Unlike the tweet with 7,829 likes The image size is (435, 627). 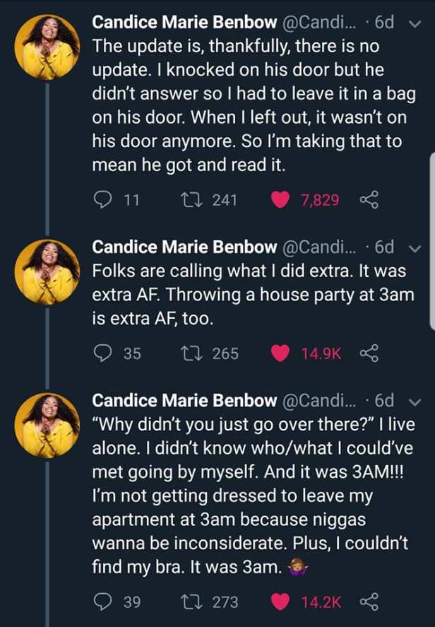[281, 201]
